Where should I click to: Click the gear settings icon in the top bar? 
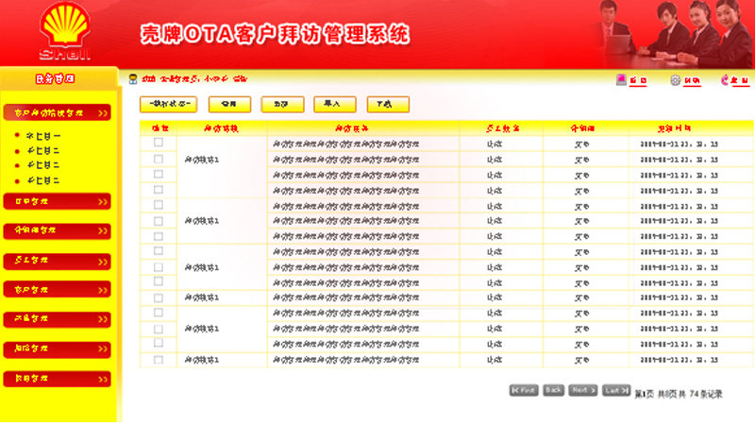(x=675, y=80)
